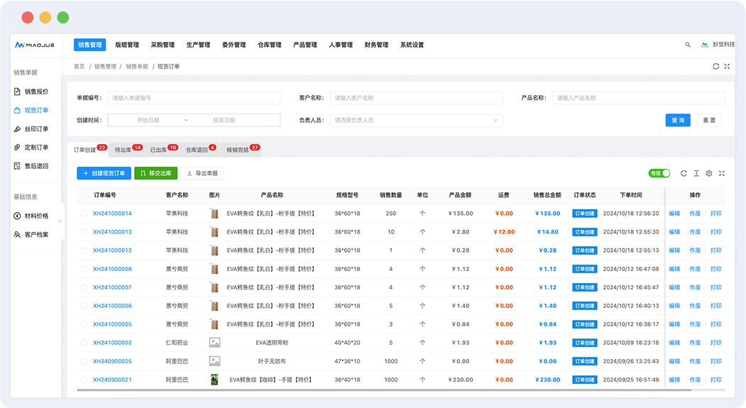Image resolution: width=746 pixels, height=408 pixels.
Task: Click image placeholder for XH240900025
Action: (214, 361)
